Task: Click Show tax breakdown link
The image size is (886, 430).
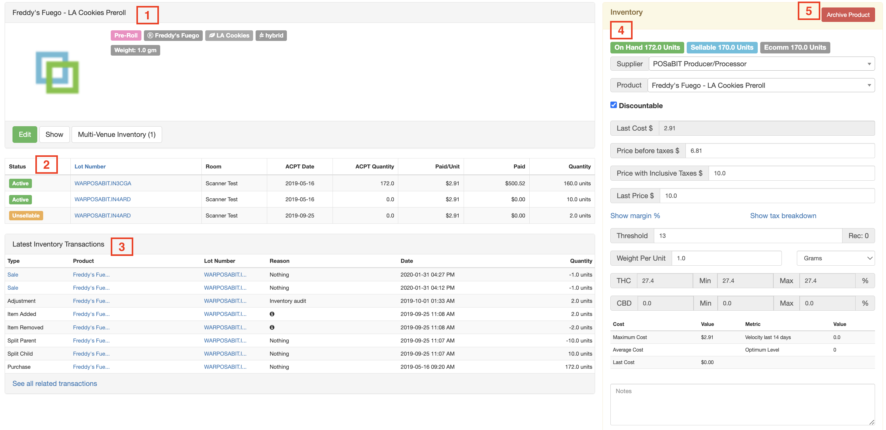Action: [x=783, y=216]
